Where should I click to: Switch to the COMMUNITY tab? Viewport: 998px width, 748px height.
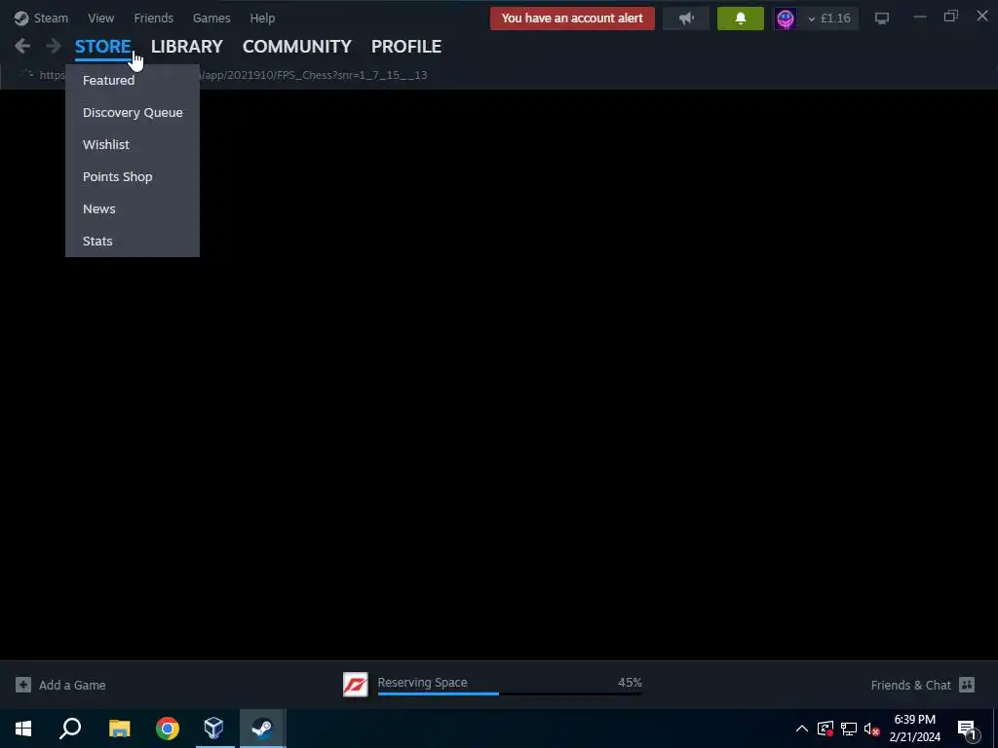coord(296,47)
